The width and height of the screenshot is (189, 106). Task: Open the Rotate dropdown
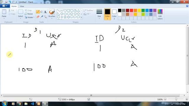[30, 17]
